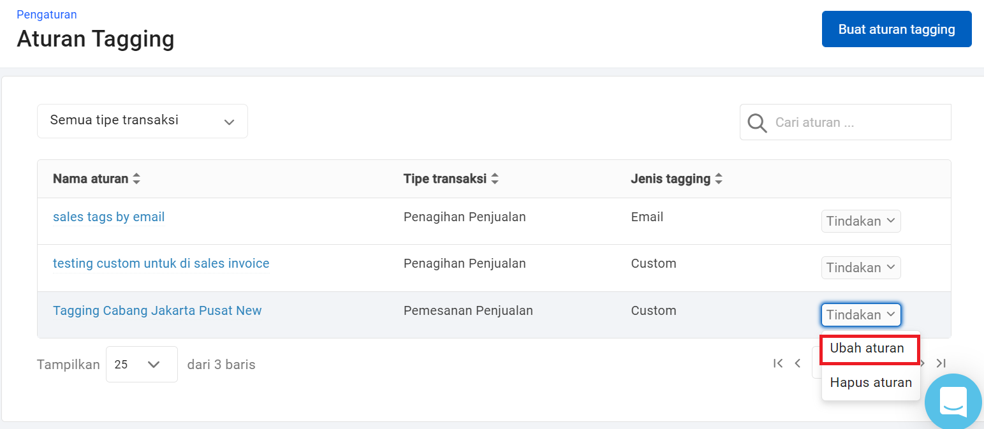This screenshot has height=429, width=984.
Task: Sort table by Nama aturan column
Action: click(x=136, y=179)
